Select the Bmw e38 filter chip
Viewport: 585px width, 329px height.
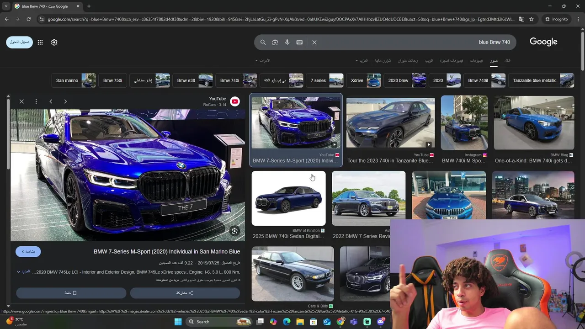192,80
